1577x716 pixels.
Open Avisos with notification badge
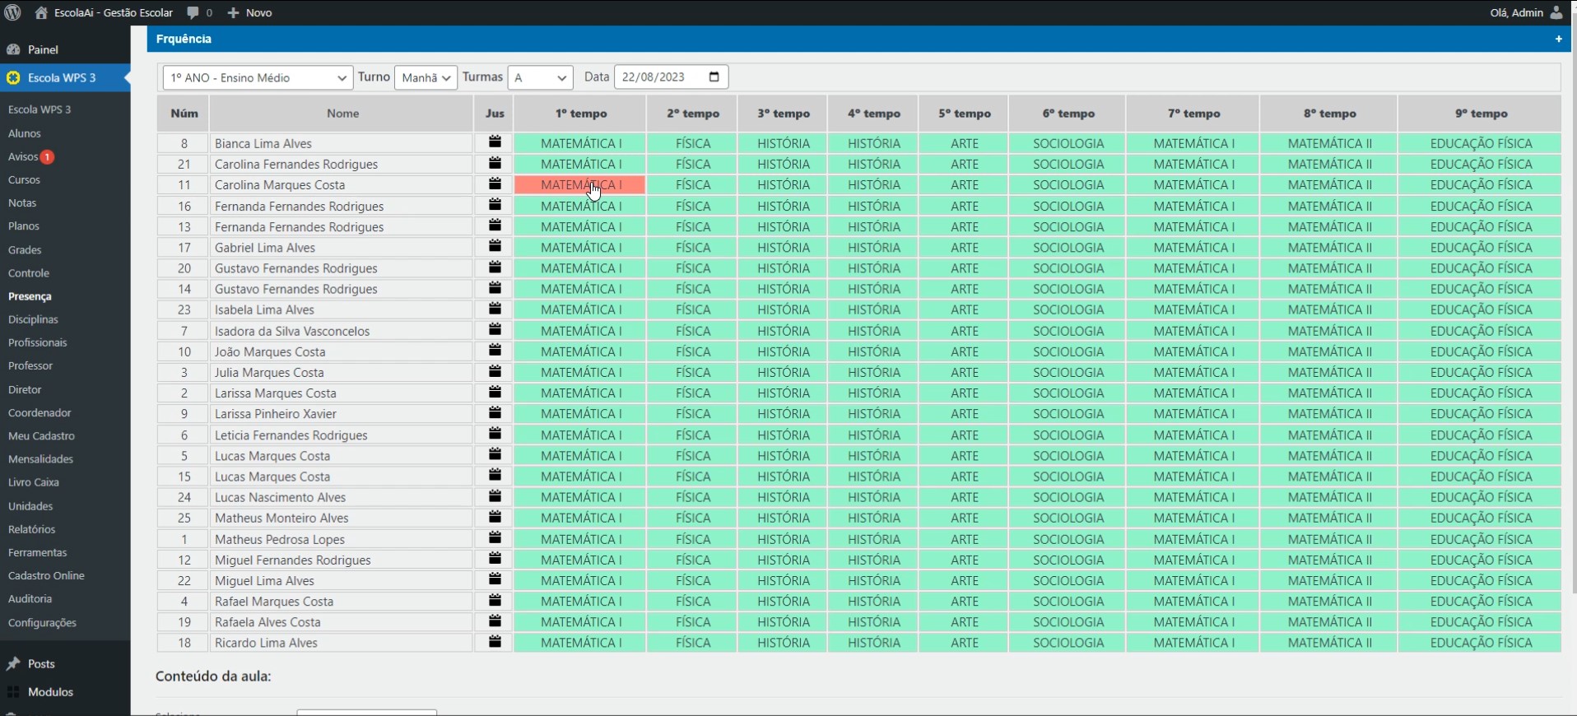[31, 156]
